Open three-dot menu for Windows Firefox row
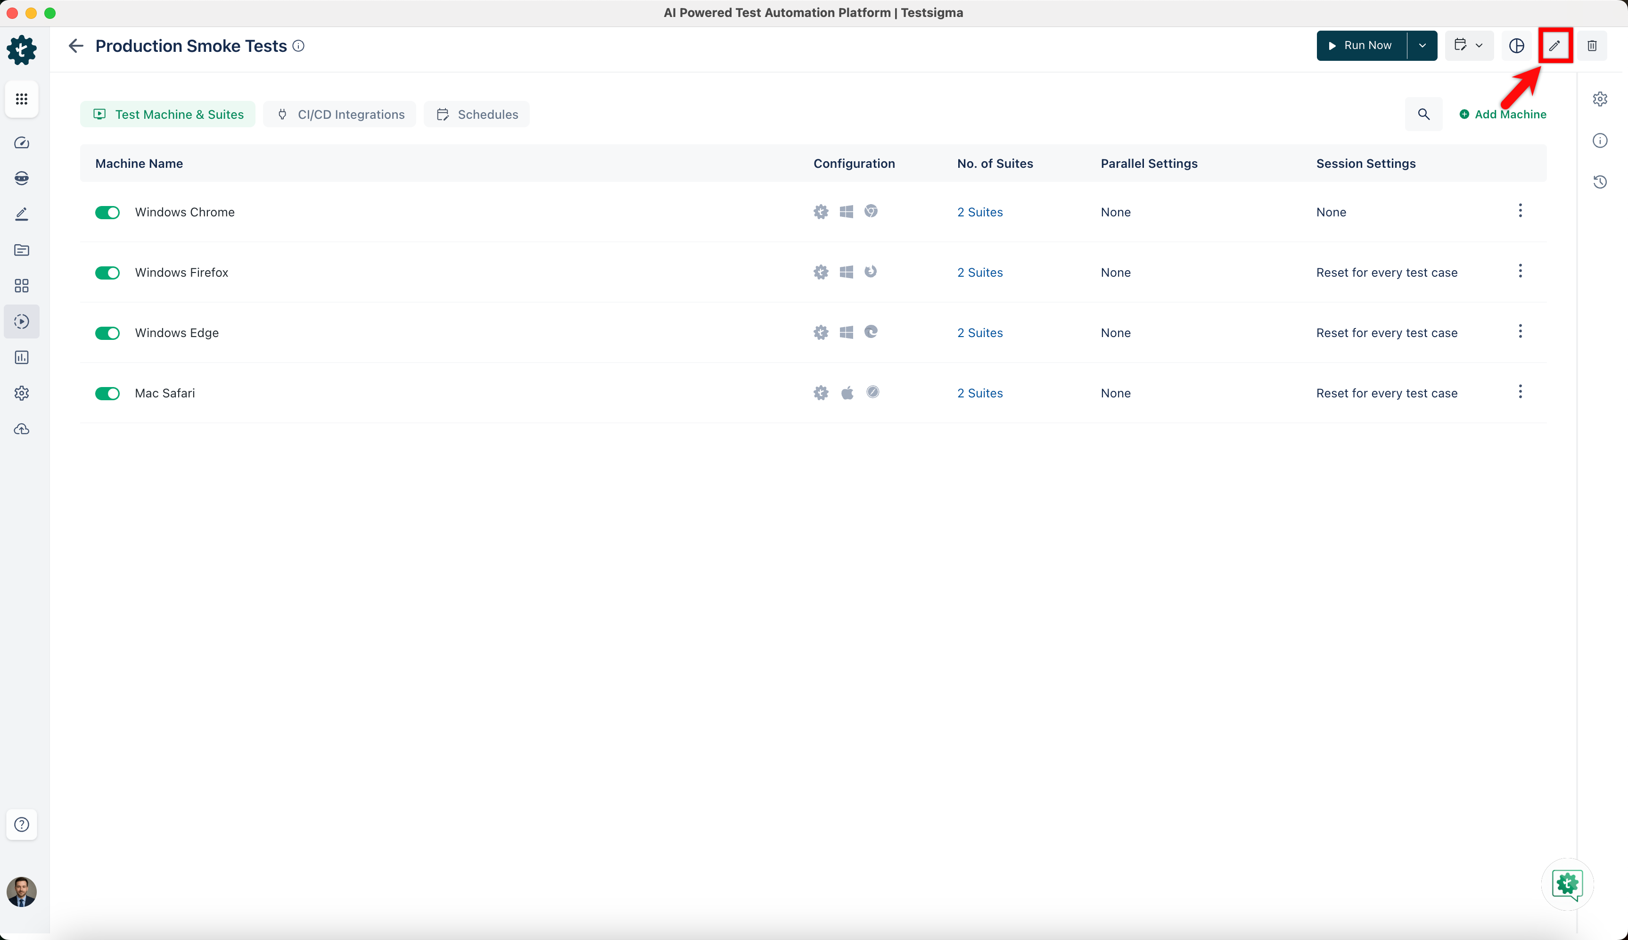Screen dimensions: 1628x940 tap(1520, 271)
